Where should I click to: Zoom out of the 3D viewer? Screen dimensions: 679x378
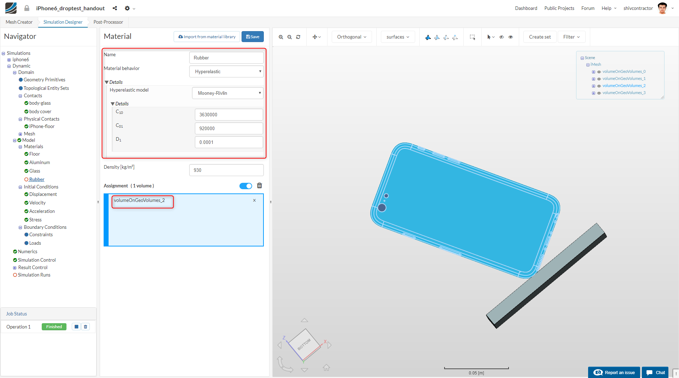(290, 37)
